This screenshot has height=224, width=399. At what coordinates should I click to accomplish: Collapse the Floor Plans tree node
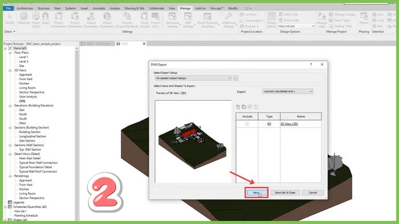(10, 53)
